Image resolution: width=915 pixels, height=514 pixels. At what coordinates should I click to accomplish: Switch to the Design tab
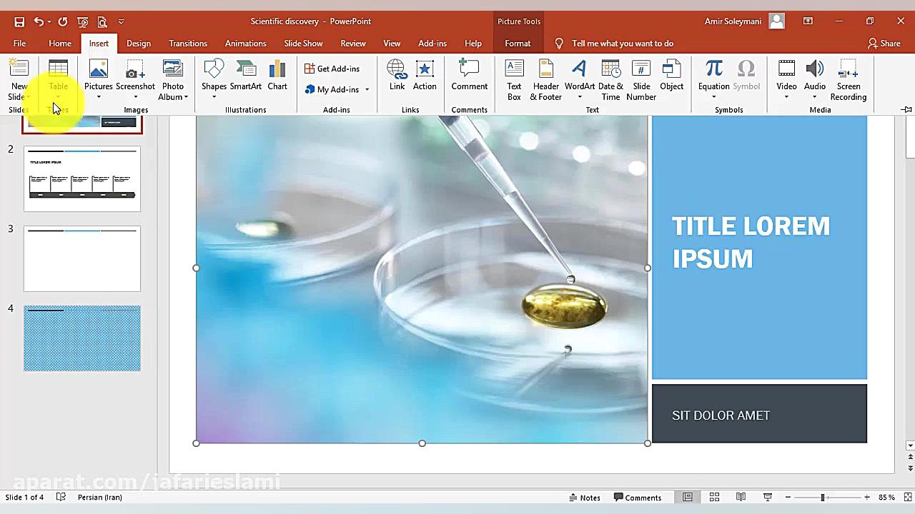(x=139, y=44)
